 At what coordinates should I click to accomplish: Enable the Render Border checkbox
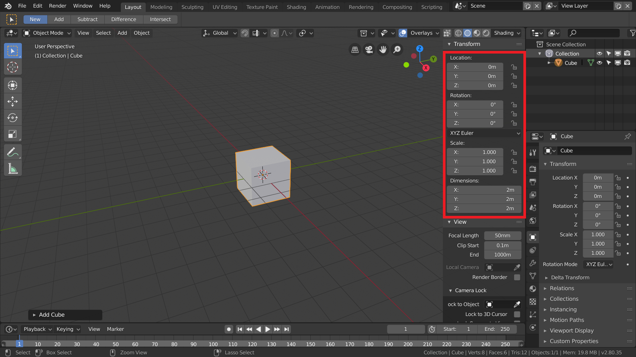click(517, 277)
